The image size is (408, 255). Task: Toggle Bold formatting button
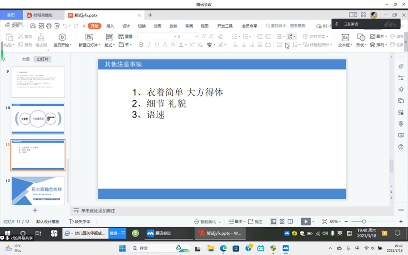[141, 45]
